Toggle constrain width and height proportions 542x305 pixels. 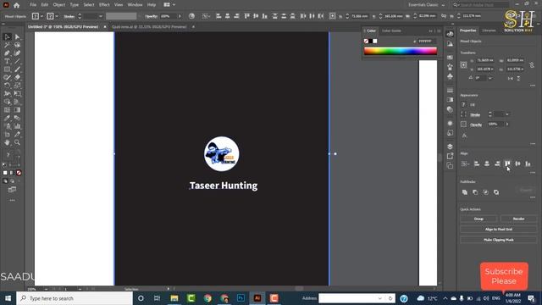pyautogui.click(x=532, y=64)
